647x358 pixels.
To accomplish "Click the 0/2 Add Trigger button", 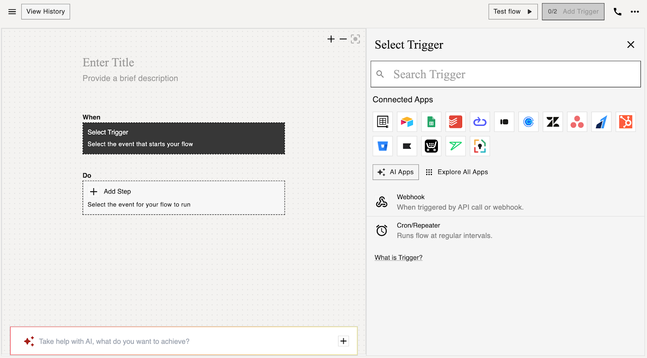I will point(573,12).
